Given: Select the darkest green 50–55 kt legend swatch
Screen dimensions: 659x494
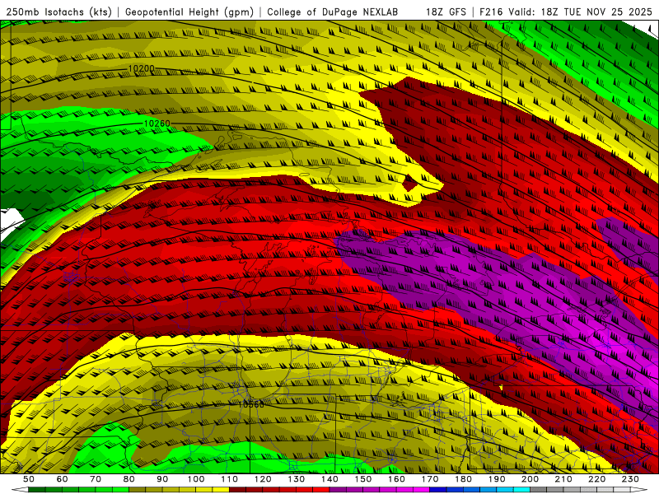Looking at the screenshot, I should pyautogui.click(x=36, y=490).
